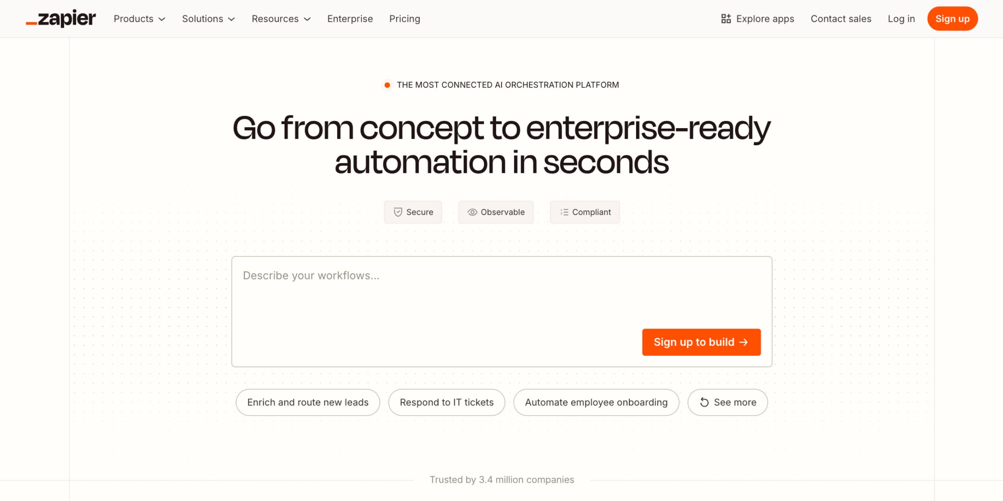Click the arrow icon on Sign up to build
This screenshot has width=1003, height=501.
click(x=743, y=342)
